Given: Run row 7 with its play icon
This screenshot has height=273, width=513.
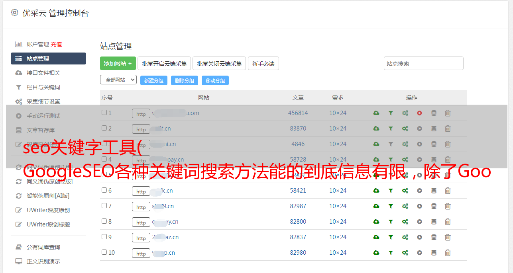Looking at the screenshot, I should point(419,206).
